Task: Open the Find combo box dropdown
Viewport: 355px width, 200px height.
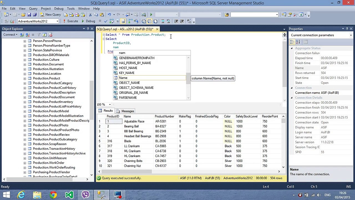Action: (x=277, y=14)
